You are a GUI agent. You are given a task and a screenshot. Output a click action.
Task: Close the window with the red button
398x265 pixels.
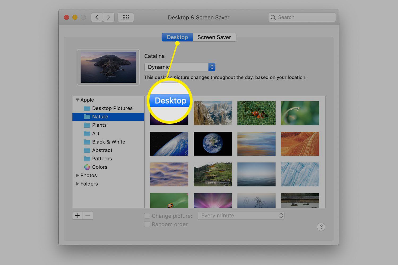pos(67,17)
